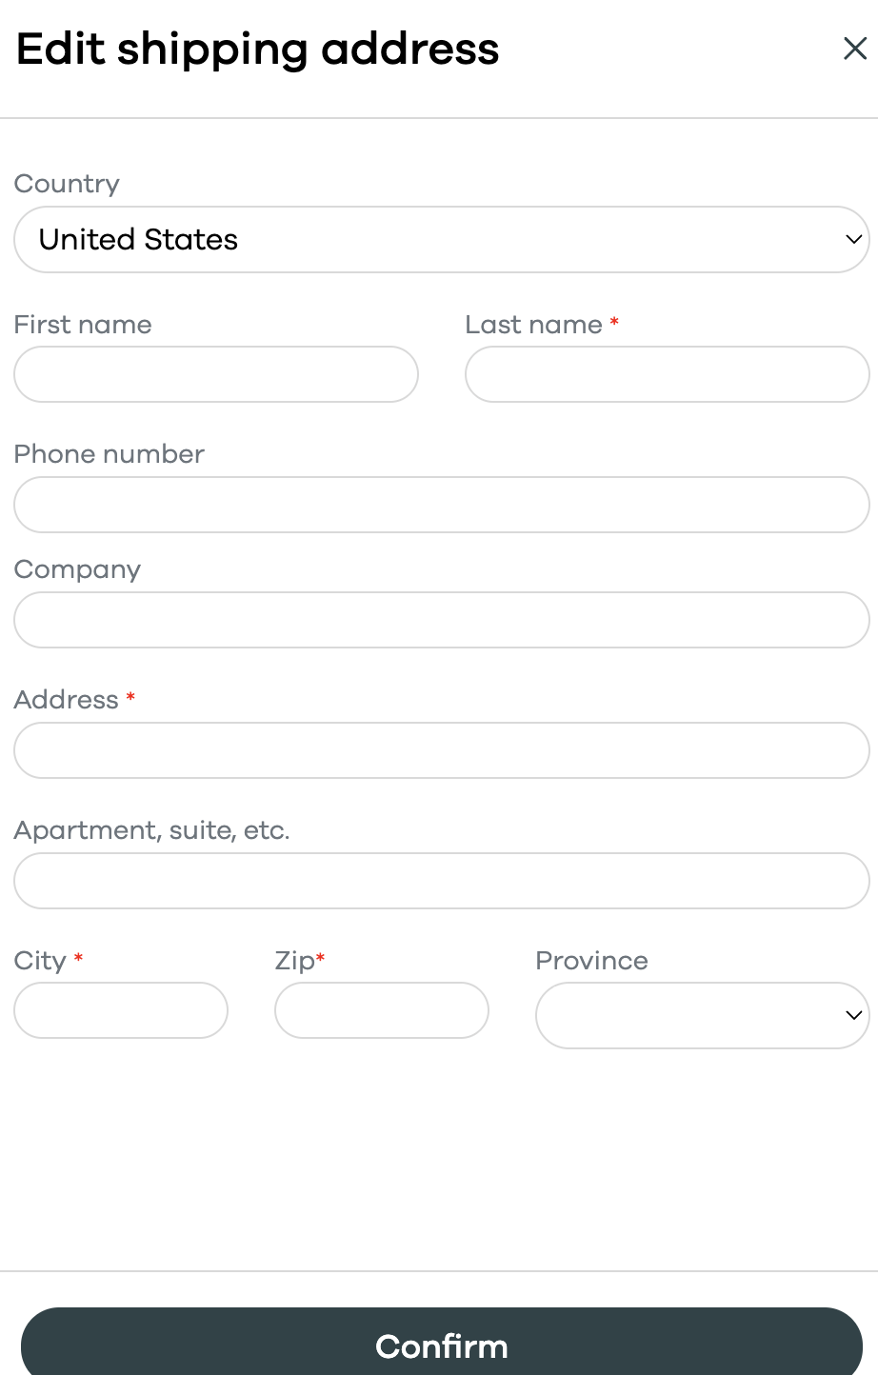
Task: Focus the Address input field
Action: point(441,750)
